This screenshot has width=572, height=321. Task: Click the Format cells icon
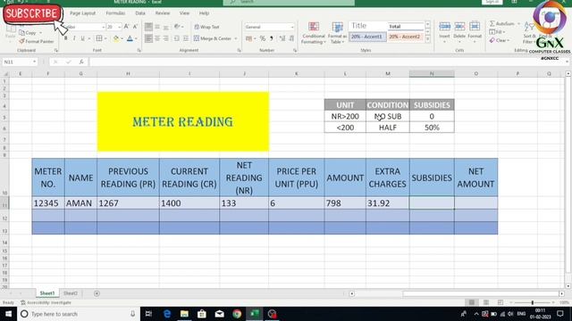[x=475, y=26]
